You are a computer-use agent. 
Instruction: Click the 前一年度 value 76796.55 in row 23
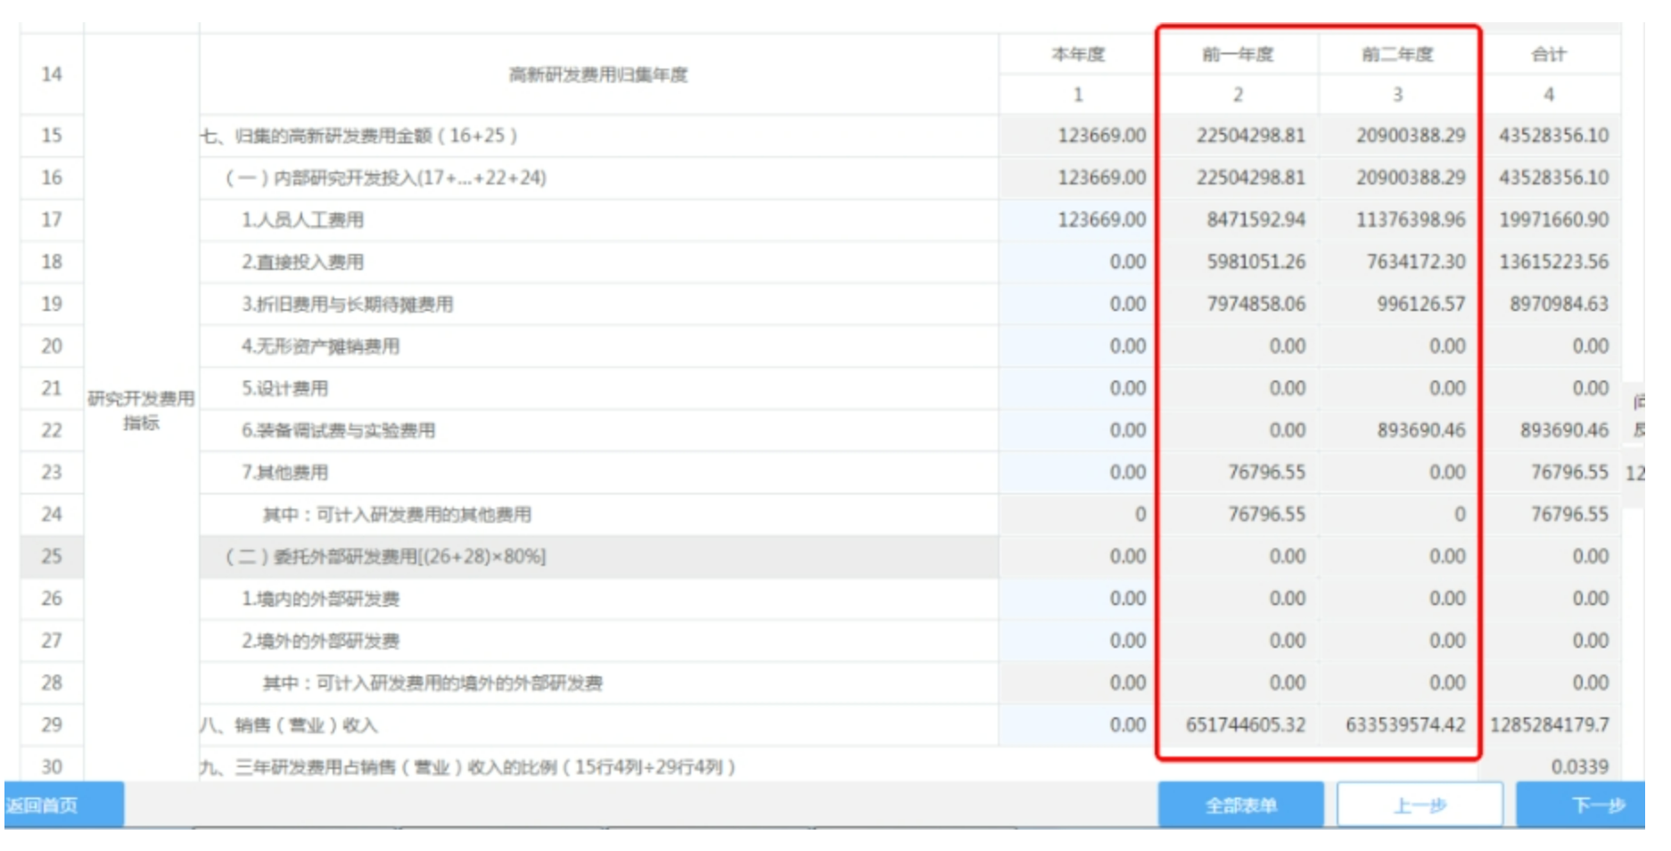click(x=1266, y=472)
